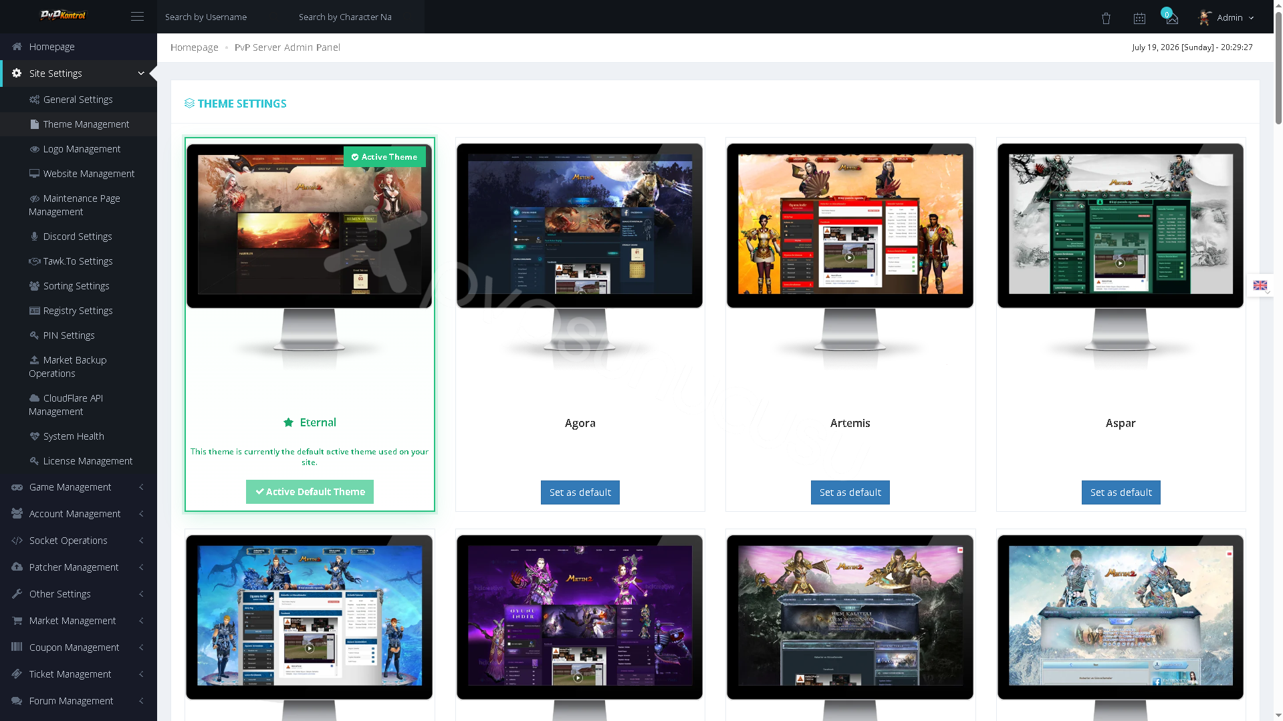Click the date and time text

coord(1192,47)
